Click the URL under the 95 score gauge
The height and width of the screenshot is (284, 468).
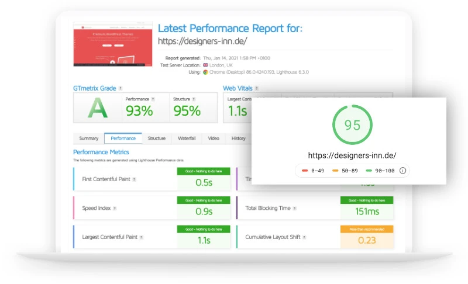(352, 155)
